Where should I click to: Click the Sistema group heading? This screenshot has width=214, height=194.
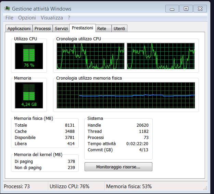click(x=95, y=119)
